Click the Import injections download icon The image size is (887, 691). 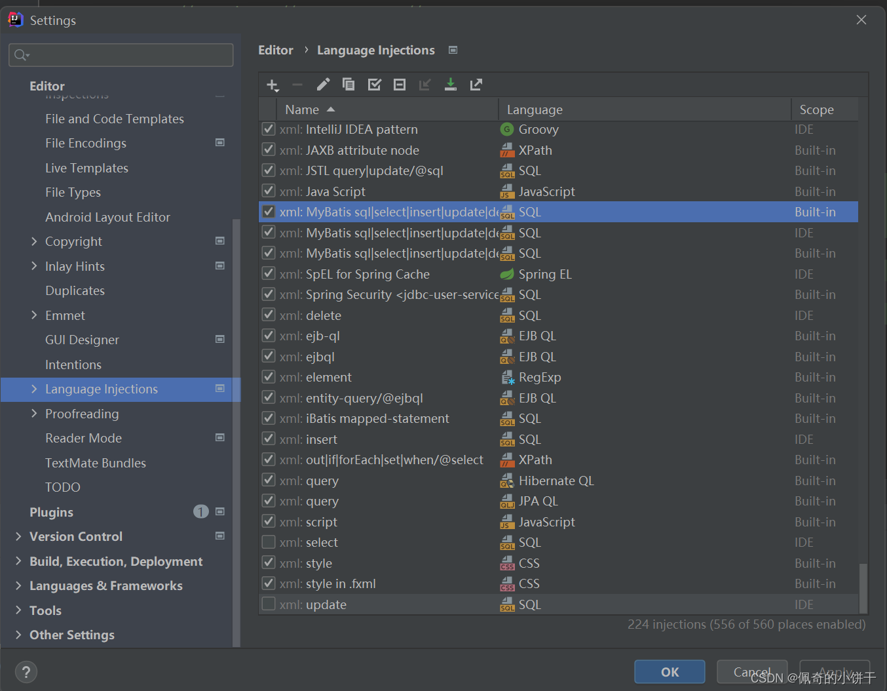pos(451,85)
